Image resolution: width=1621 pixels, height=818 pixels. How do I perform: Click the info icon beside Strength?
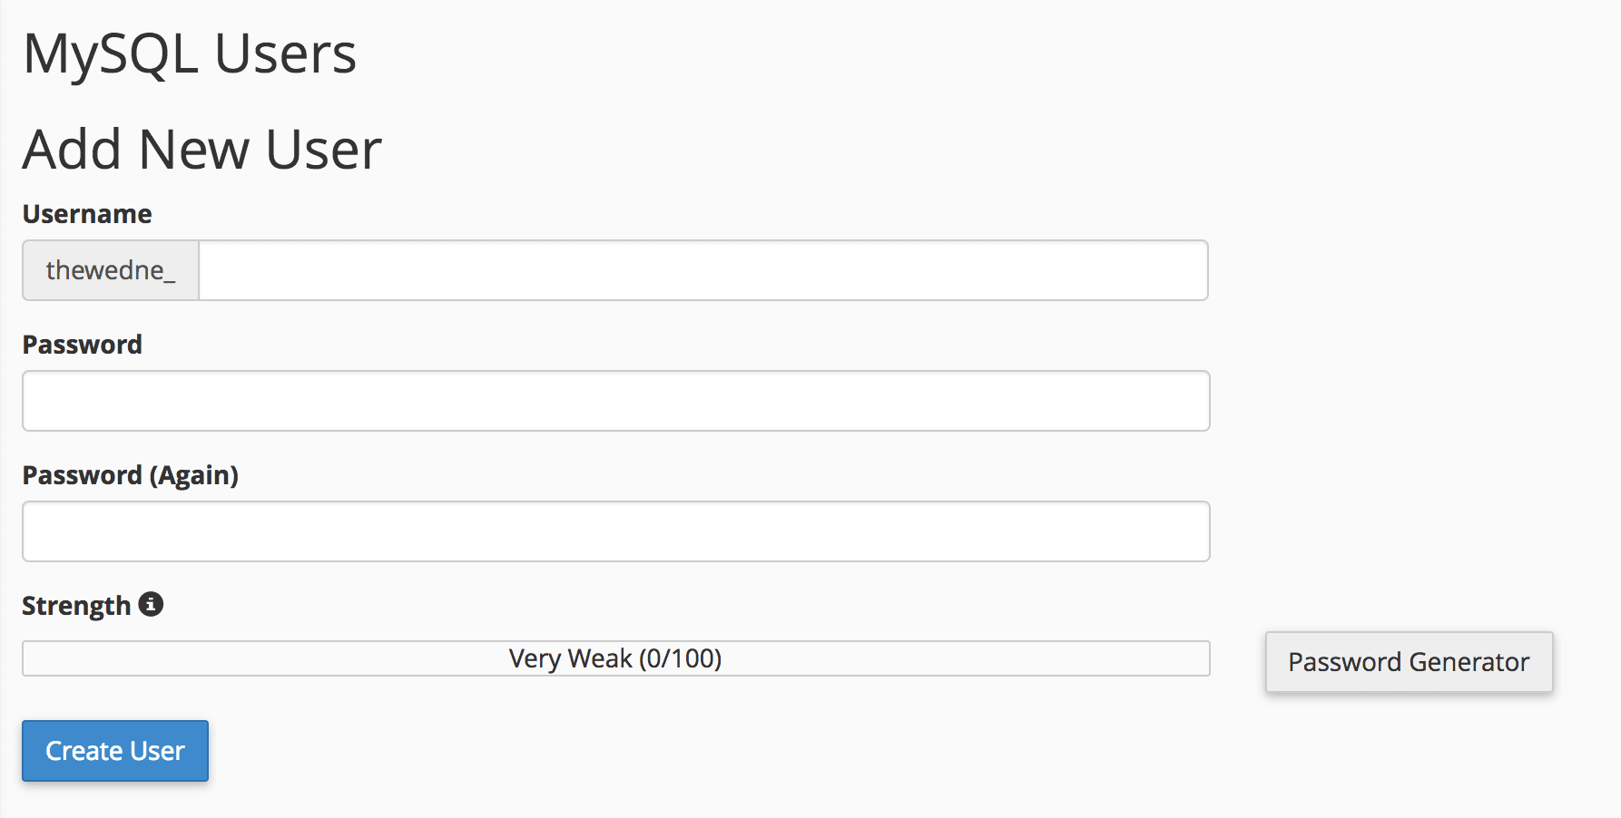tap(151, 604)
